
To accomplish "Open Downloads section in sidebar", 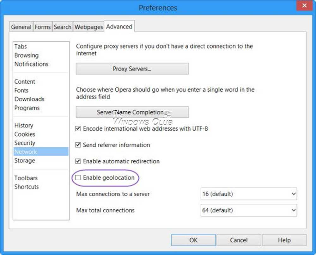I will click(x=29, y=99).
